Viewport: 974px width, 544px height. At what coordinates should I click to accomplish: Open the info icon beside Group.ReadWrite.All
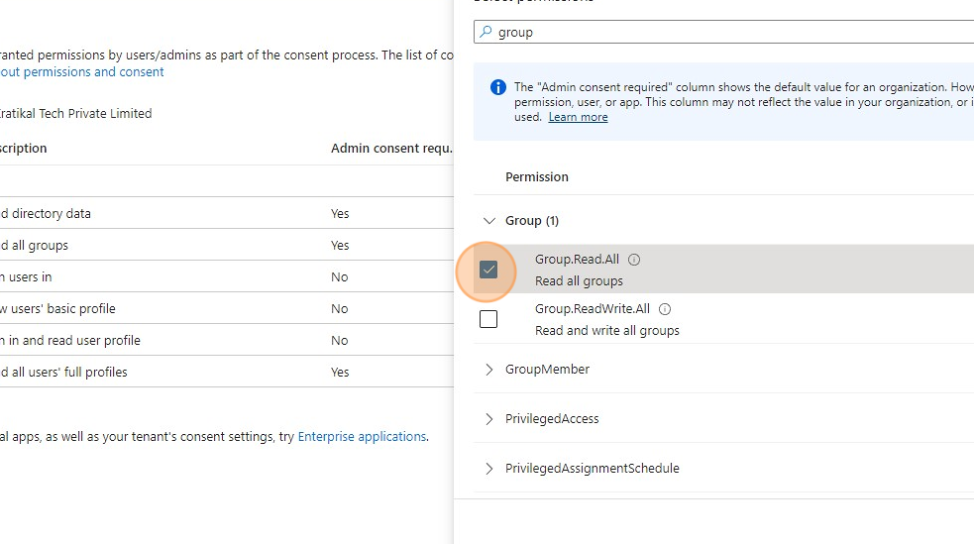pyautogui.click(x=665, y=309)
